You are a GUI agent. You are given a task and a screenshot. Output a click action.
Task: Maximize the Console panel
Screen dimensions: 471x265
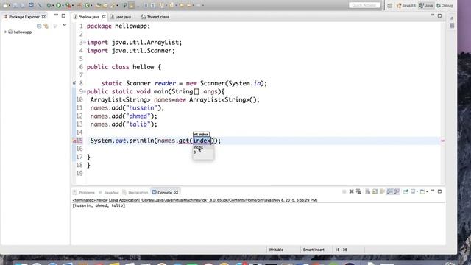click(440, 191)
